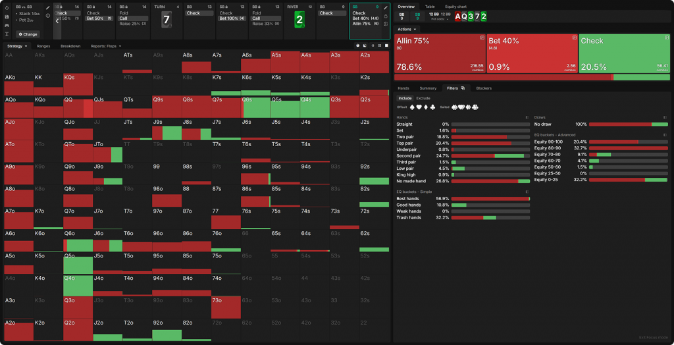Click the pencil edit icon beside BB vs. SB

[46, 7]
